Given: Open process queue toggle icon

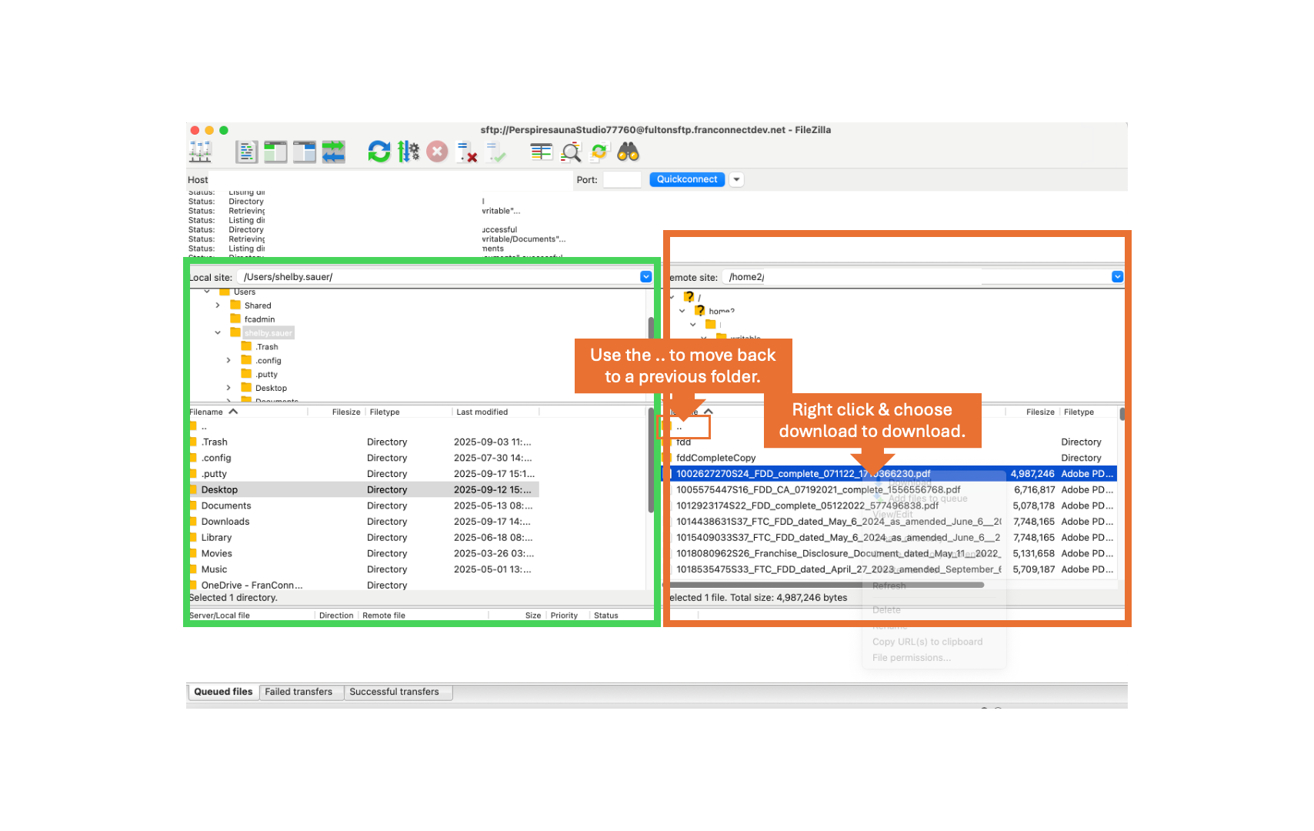Looking at the screenshot, I should pos(409,152).
